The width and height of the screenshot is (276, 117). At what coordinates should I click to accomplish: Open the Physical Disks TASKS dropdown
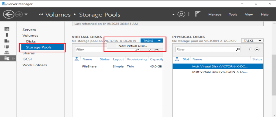(252, 41)
